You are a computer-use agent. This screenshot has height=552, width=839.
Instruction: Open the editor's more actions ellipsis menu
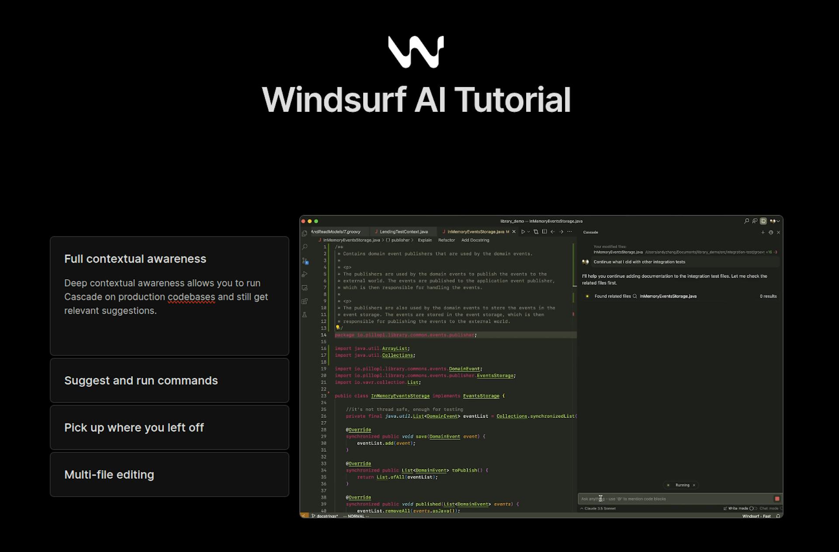click(569, 232)
